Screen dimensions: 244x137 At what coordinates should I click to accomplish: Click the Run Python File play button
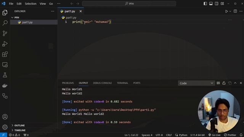click(226, 11)
